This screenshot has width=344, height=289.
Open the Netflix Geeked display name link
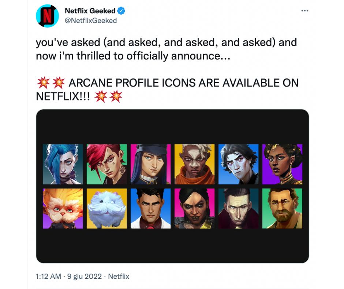(90, 11)
